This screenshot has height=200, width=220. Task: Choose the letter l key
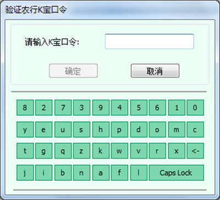(139, 172)
